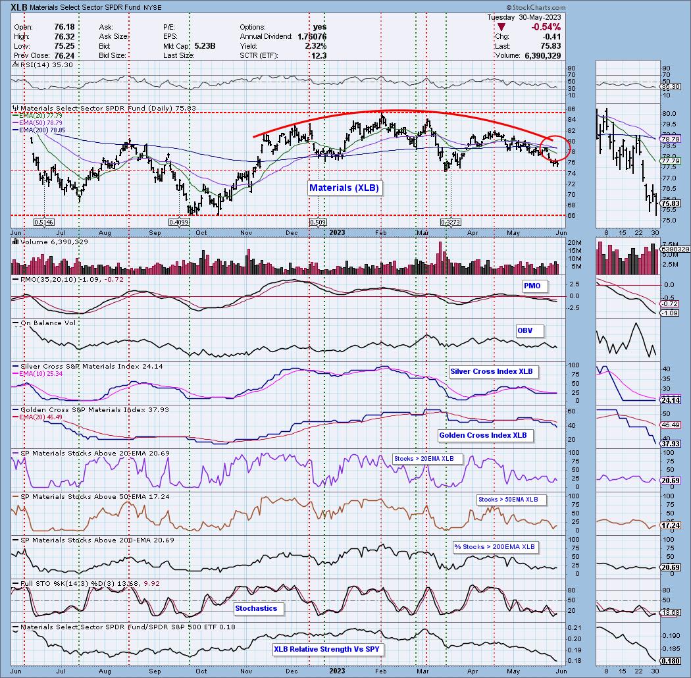Click the red down-triangle change indicator
Viewport: 691px width, 678px height.
coord(501,28)
